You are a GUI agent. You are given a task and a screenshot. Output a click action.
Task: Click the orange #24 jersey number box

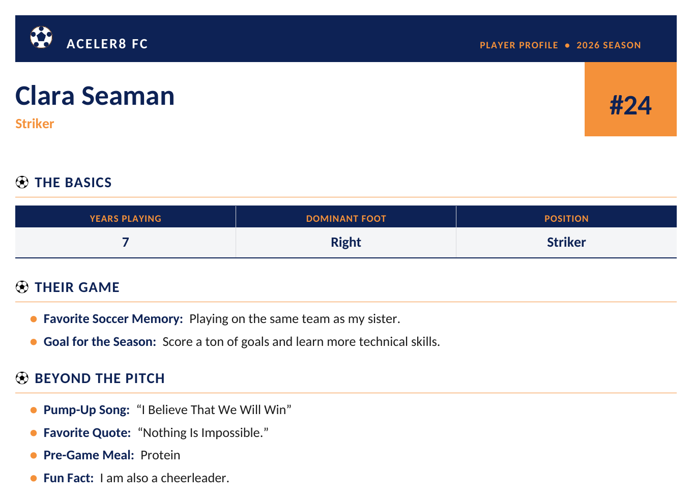[x=630, y=99]
